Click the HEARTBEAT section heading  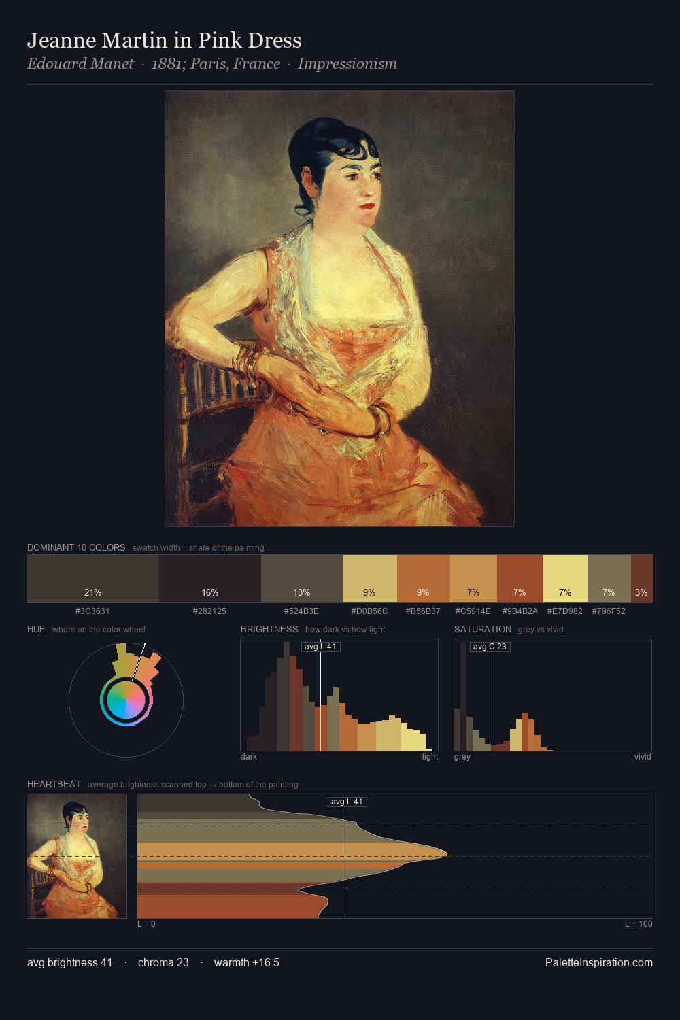54,784
